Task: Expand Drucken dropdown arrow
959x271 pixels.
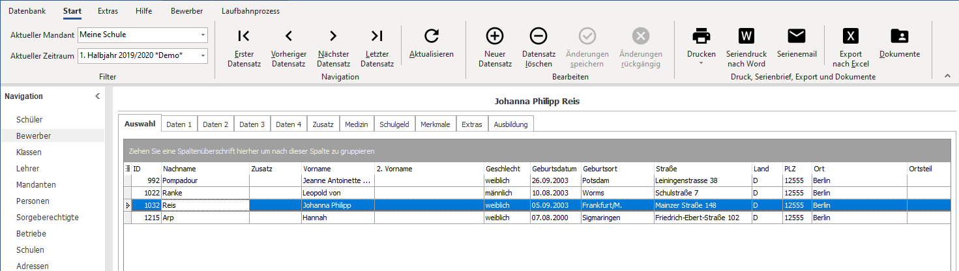Action: (x=701, y=64)
